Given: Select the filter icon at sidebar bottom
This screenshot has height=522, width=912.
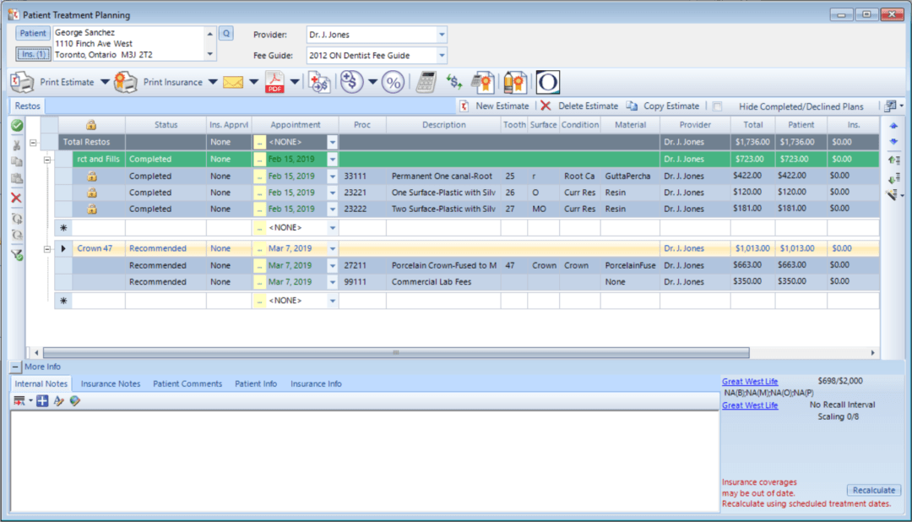Looking at the screenshot, I should (x=17, y=253).
